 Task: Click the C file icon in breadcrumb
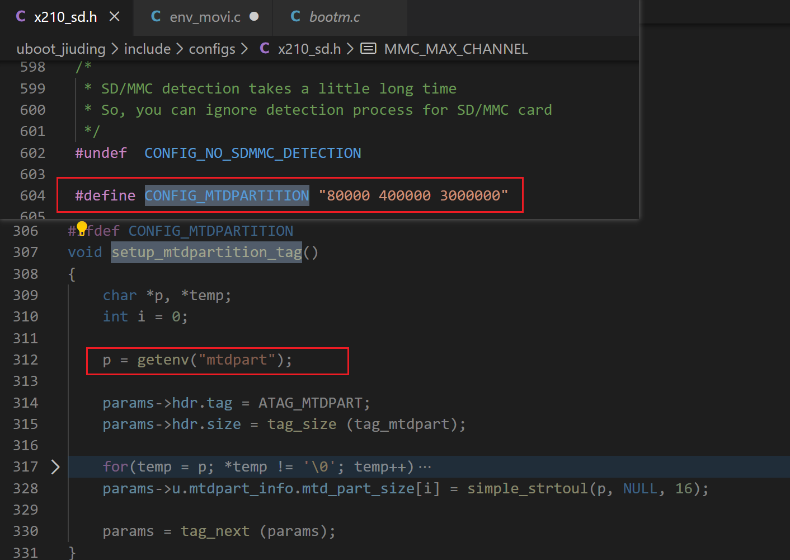click(x=265, y=49)
